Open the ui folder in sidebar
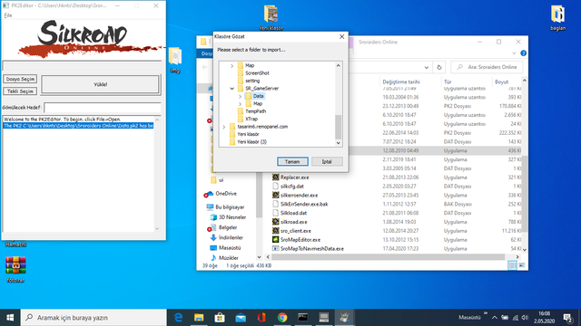This screenshot has height=326, width=581. tap(221, 180)
